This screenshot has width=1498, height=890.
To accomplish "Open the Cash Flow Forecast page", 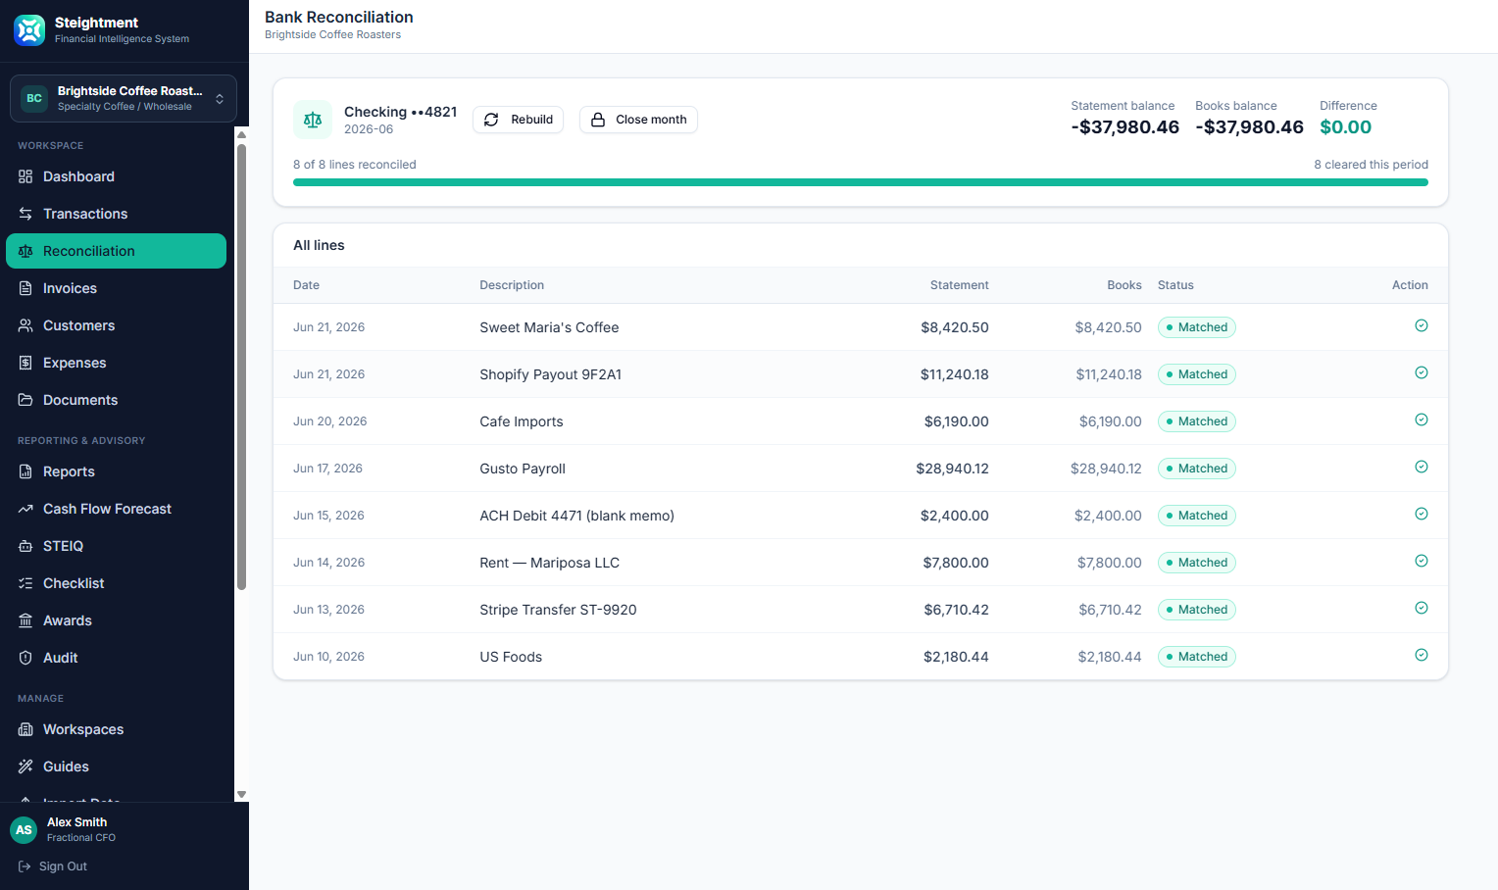I will (x=116, y=509).
